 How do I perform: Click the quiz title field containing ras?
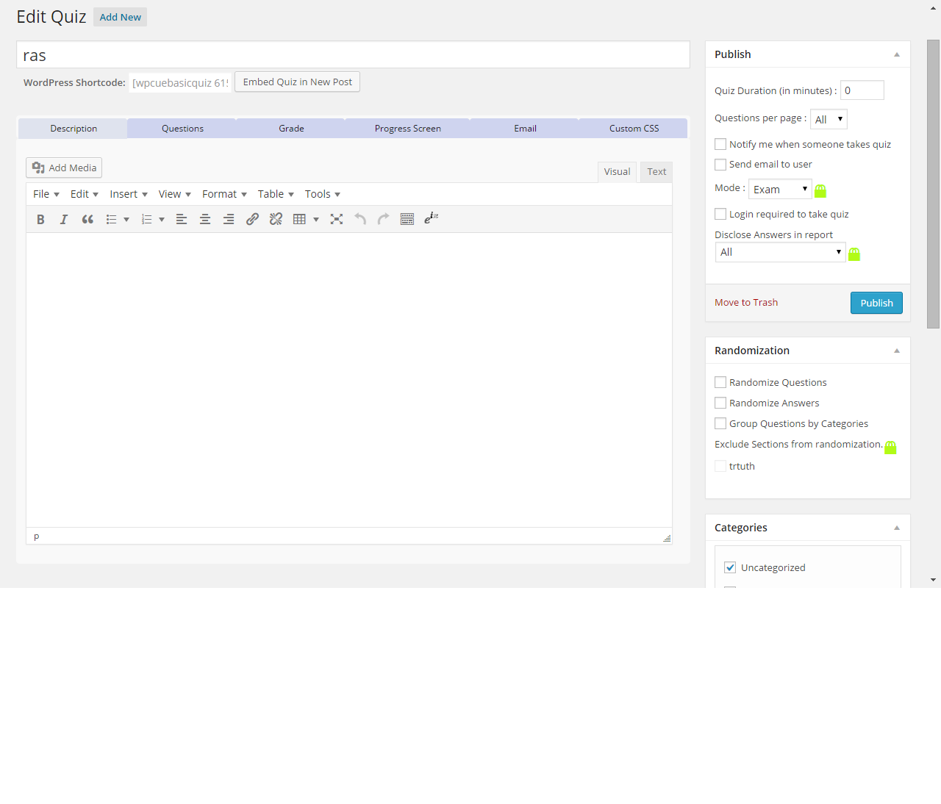(353, 55)
